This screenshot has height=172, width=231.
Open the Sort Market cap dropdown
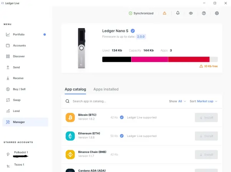tap(203, 101)
